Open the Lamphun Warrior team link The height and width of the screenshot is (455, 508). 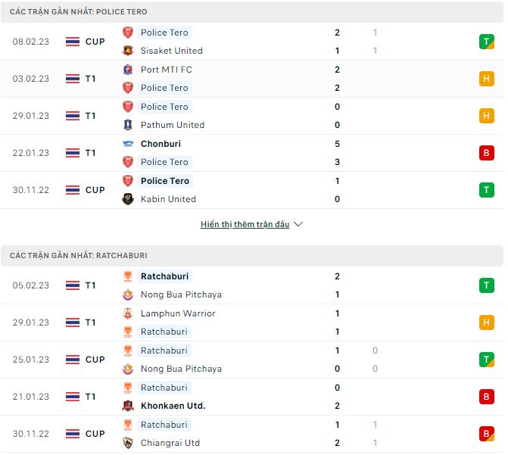coord(178,313)
